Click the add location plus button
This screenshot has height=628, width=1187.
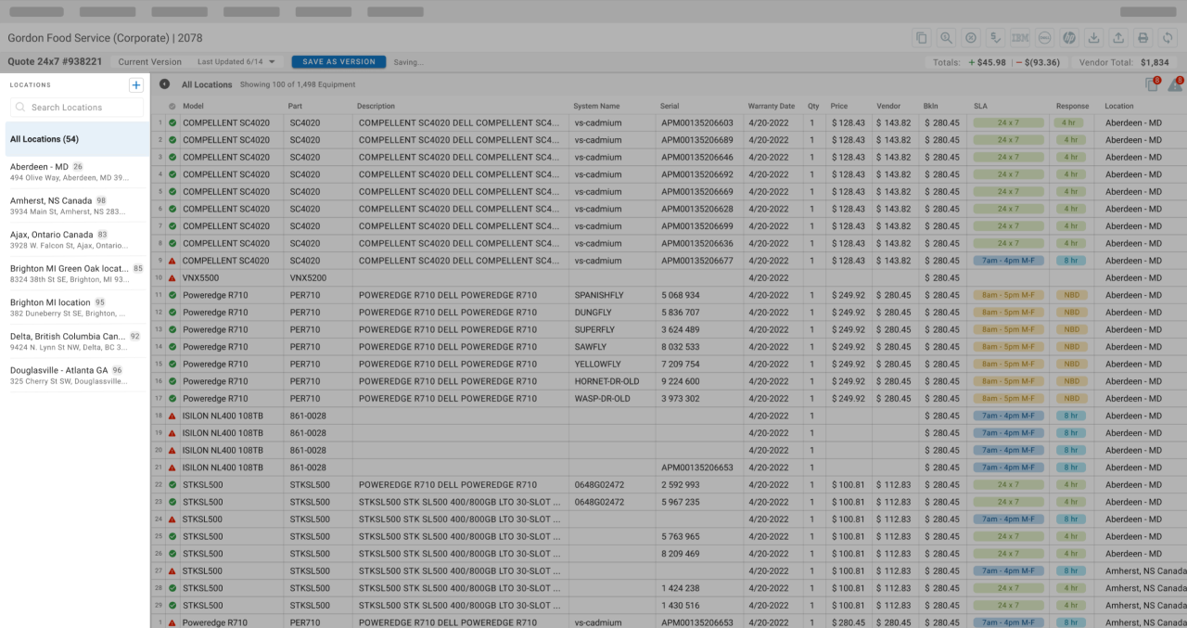coord(136,85)
